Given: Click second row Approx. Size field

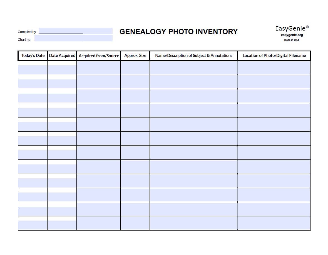Looking at the screenshot, I should [x=135, y=82].
